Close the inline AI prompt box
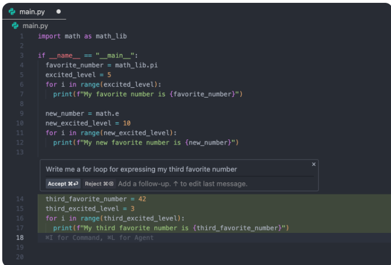The image size is (391, 265). (313, 165)
